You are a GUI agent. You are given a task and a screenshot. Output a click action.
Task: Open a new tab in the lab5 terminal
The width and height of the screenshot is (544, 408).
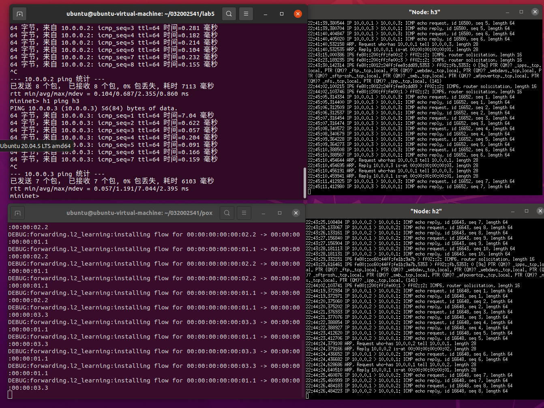pos(19,14)
